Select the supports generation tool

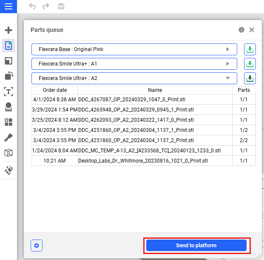click(x=9, y=107)
